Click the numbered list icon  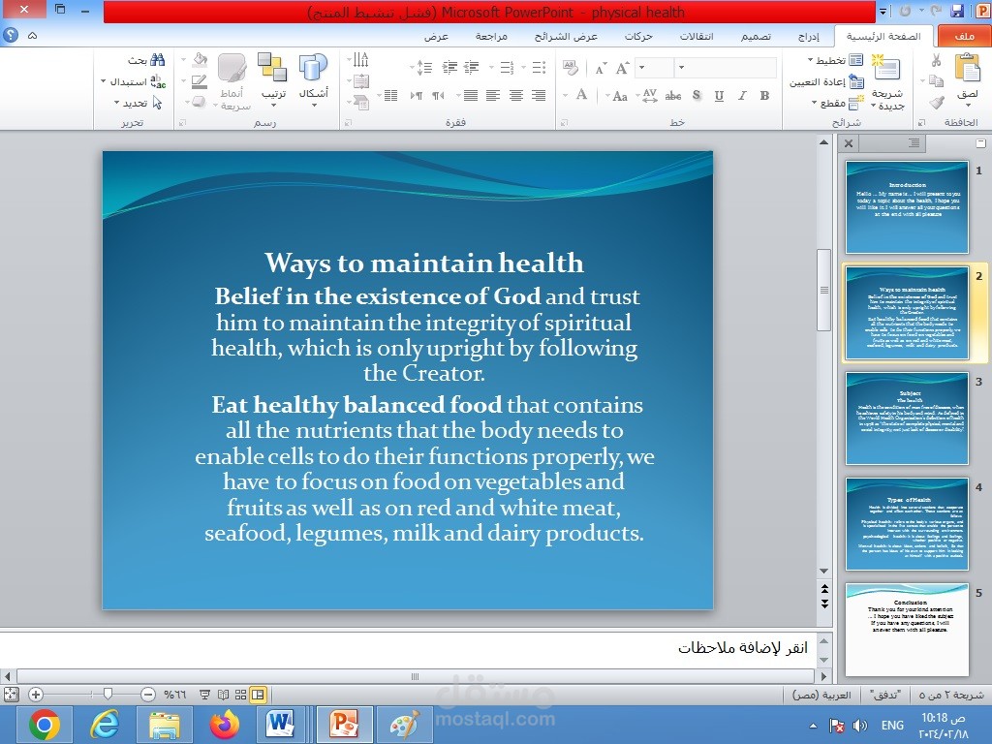point(507,67)
